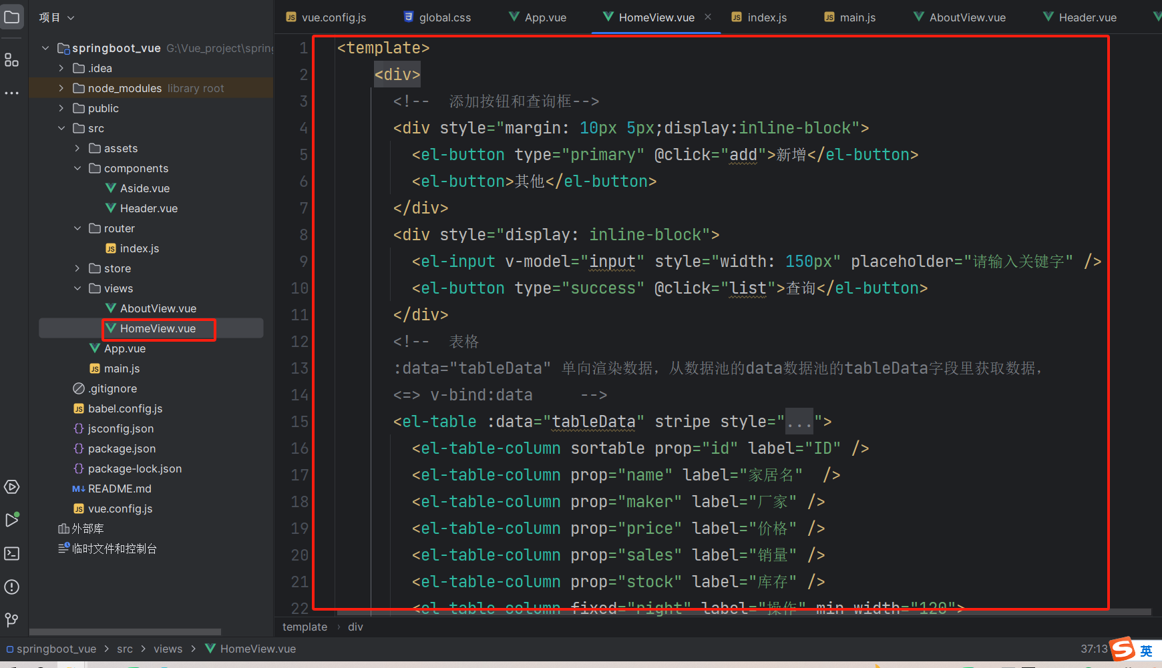The height and width of the screenshot is (668, 1162).
Task: Click HomeView.vue in the navigation bar
Action: (258, 649)
